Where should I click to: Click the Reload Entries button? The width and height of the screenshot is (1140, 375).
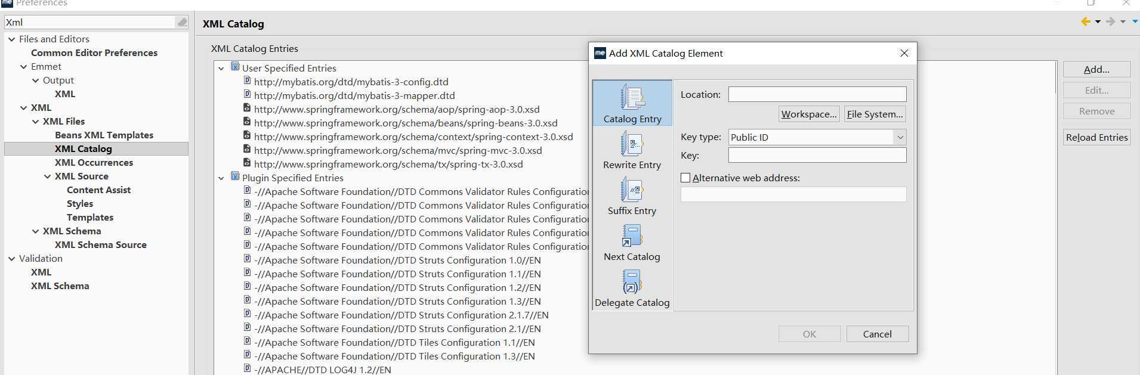point(1096,137)
